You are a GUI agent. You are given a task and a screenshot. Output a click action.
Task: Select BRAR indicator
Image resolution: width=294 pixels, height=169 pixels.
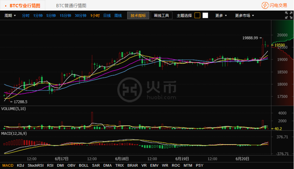click(x=132, y=165)
